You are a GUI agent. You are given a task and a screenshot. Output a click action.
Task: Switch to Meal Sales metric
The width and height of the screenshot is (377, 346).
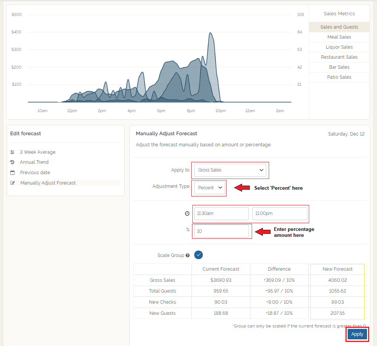pyautogui.click(x=339, y=37)
